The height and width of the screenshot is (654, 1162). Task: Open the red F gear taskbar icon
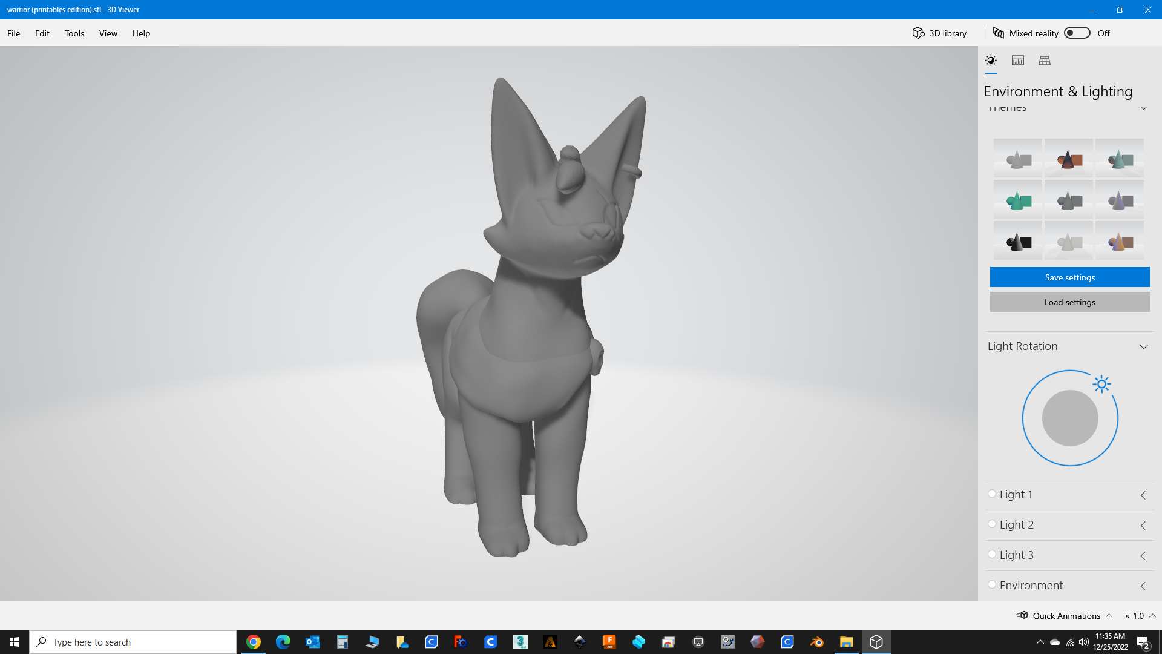coord(461,642)
